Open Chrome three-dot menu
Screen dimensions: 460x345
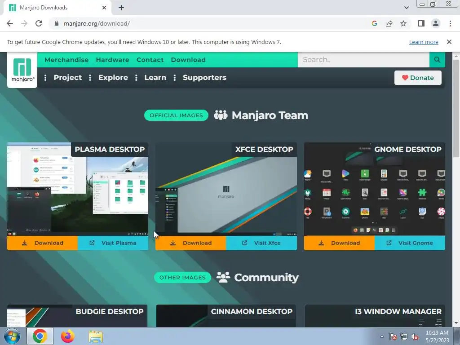click(x=450, y=23)
